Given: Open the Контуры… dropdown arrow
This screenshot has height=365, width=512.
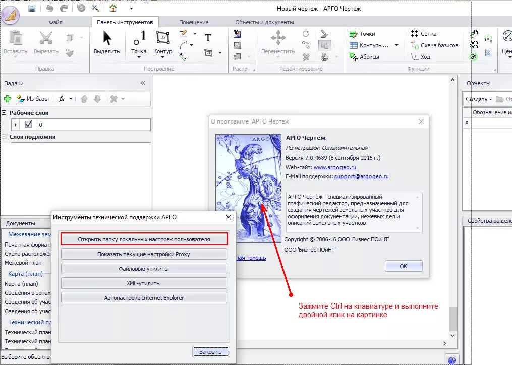Looking at the screenshot, I should tap(396, 45).
